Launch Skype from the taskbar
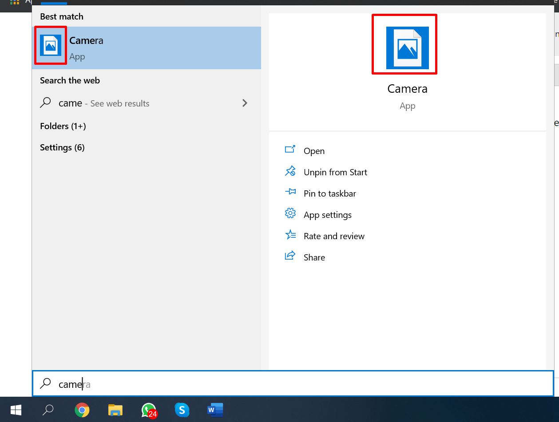 tap(182, 410)
